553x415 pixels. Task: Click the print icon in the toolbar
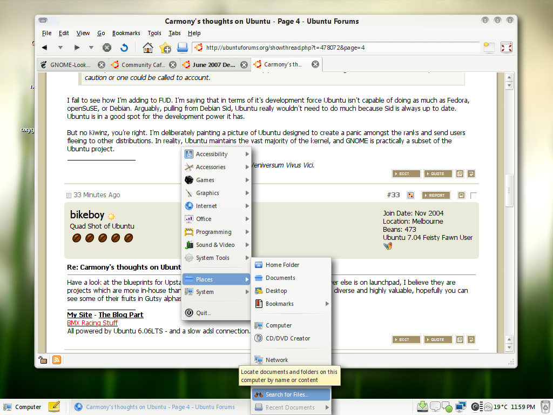[x=183, y=48]
